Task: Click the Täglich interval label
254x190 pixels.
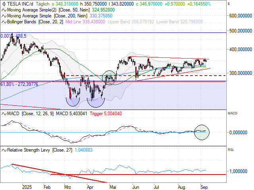Action: coord(42,4)
